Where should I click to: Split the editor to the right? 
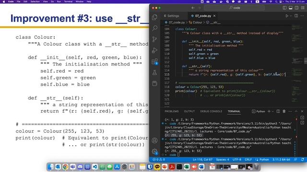point(296,16)
